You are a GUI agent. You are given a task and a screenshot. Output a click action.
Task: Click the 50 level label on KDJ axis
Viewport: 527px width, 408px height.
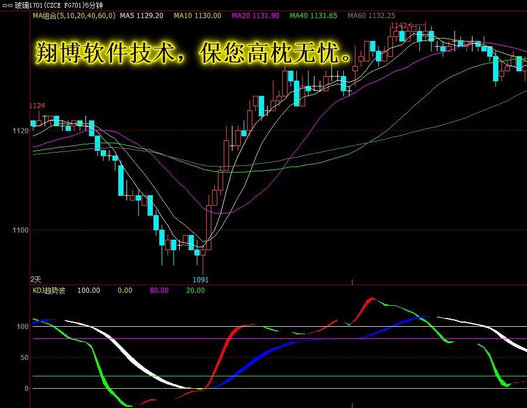click(x=25, y=358)
